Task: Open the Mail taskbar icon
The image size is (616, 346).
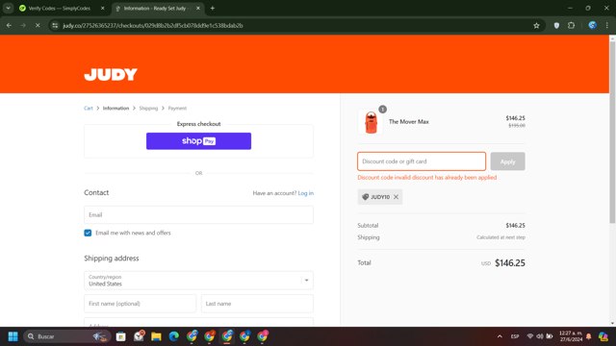Action: coord(139,336)
